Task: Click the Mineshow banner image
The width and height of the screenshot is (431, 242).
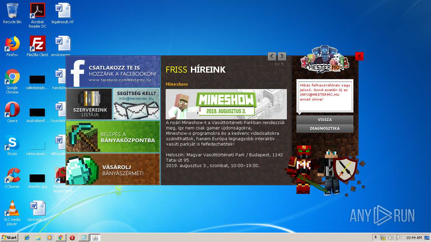Action: pyautogui.click(x=226, y=104)
